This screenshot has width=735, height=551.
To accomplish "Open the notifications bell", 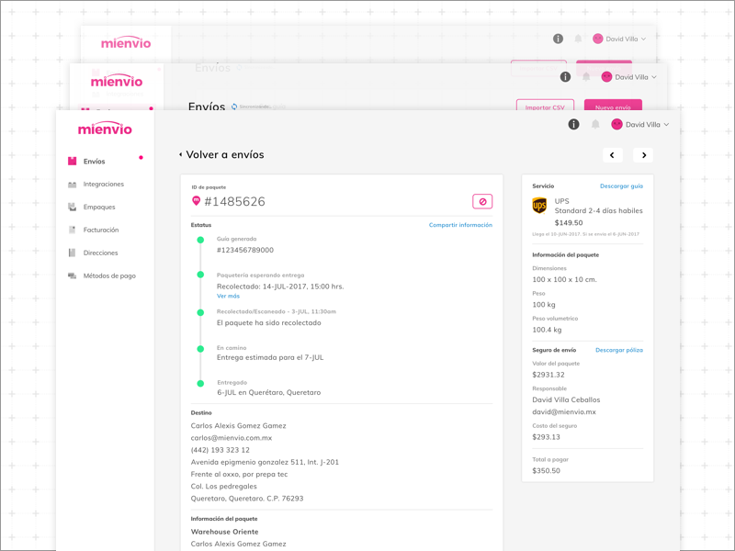I will pos(595,124).
